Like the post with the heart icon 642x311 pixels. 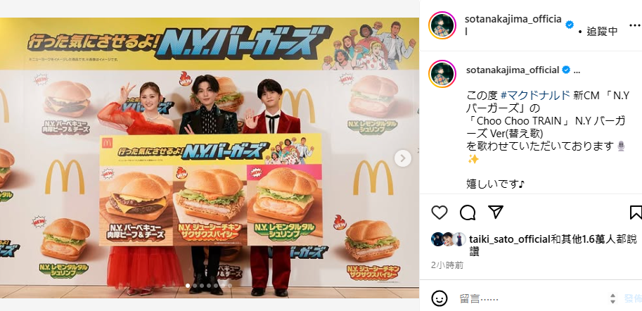[439, 212]
